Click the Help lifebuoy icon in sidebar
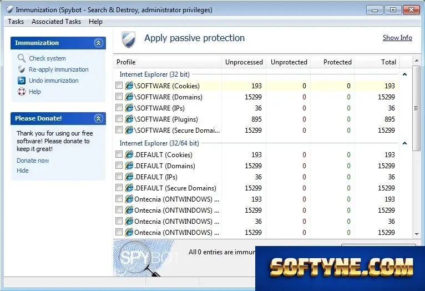The image size is (425, 291). point(22,92)
